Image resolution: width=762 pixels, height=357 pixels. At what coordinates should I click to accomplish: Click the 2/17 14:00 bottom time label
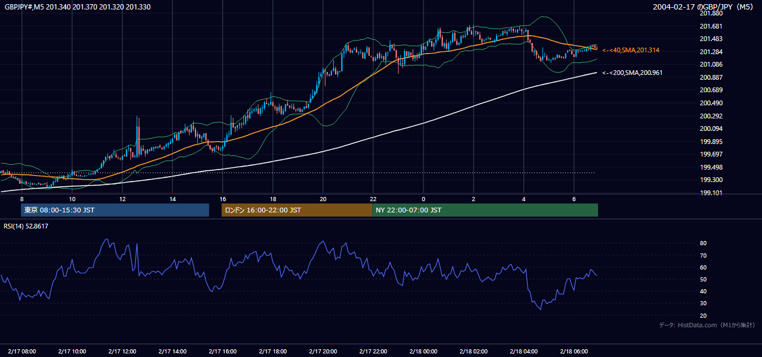pos(172,352)
